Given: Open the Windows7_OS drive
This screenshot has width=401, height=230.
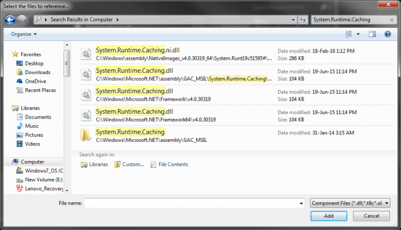Looking at the screenshot, I should [x=44, y=170].
